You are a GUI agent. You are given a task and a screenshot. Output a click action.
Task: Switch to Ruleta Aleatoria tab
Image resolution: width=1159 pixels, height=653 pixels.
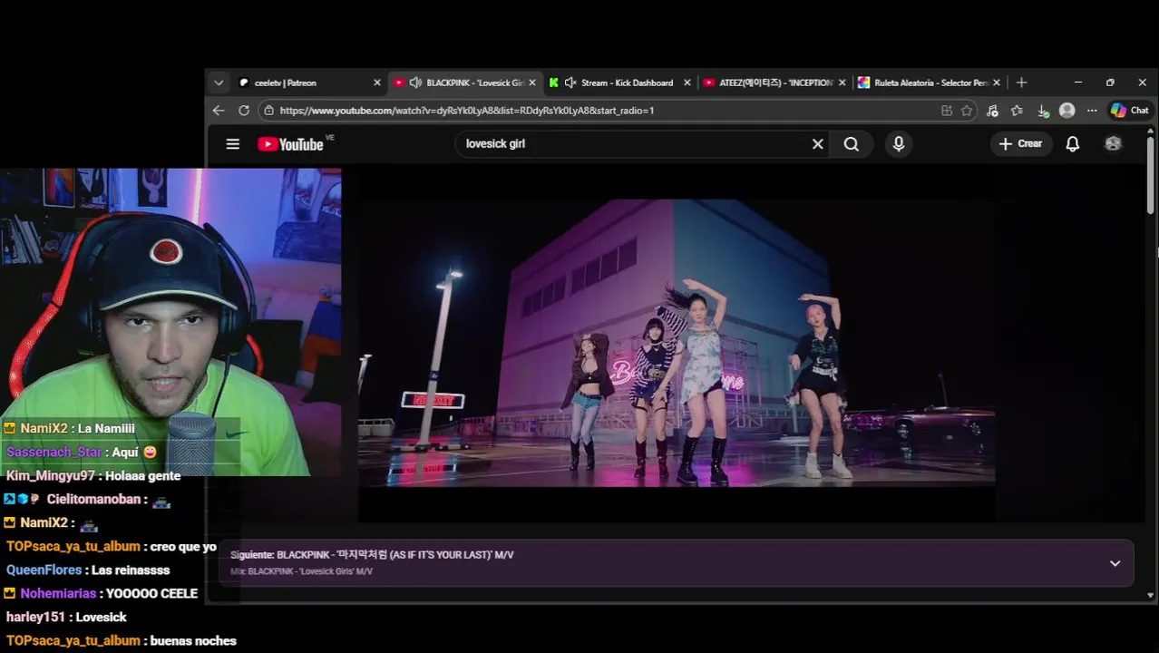(x=931, y=83)
